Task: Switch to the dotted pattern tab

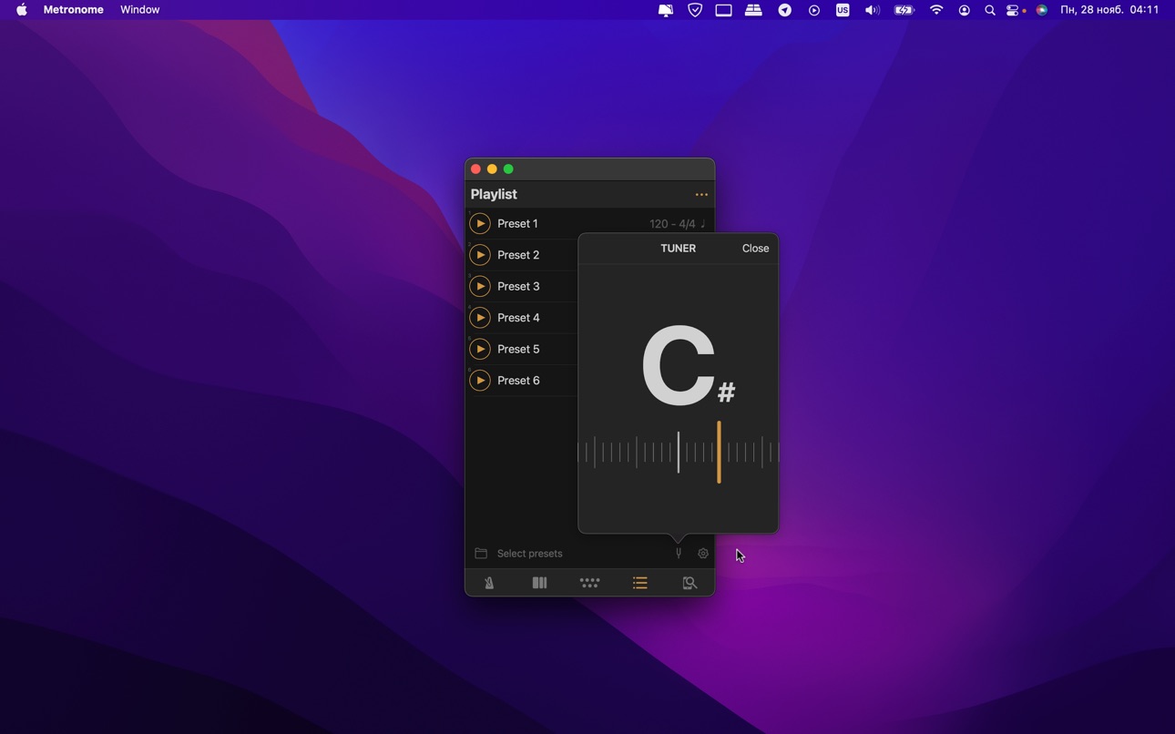Action: pyautogui.click(x=589, y=583)
